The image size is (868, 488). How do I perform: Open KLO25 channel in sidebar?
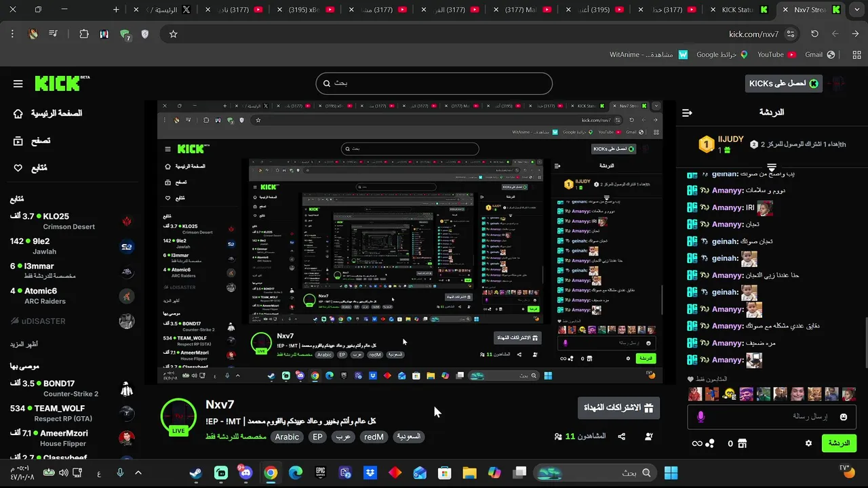click(x=72, y=222)
